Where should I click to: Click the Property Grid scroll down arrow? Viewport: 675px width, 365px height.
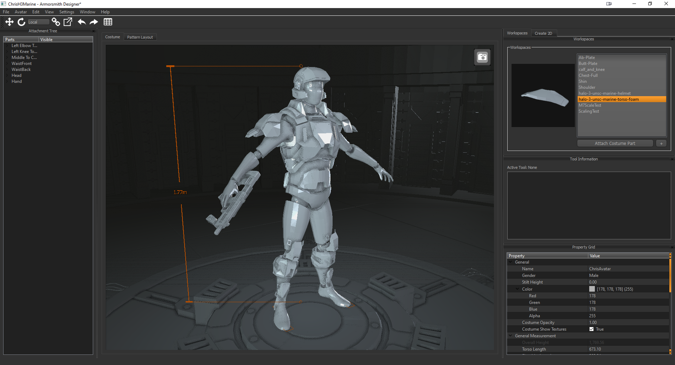click(670, 351)
